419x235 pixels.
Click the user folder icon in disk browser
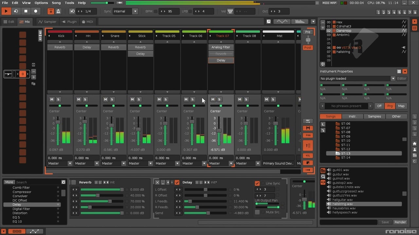click(414, 149)
